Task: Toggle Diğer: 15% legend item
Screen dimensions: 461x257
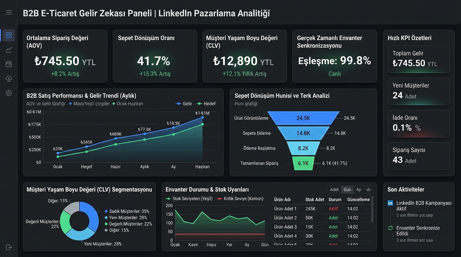Action: click(x=117, y=230)
